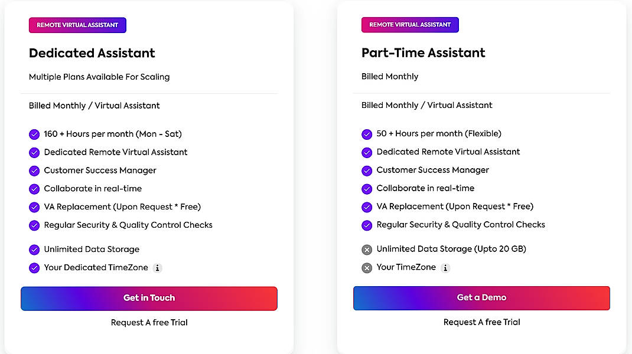Viewport: 632px width, 354px height.
Task: Click the checkmark beside Unlimited Data Storage
Action: click(34, 250)
